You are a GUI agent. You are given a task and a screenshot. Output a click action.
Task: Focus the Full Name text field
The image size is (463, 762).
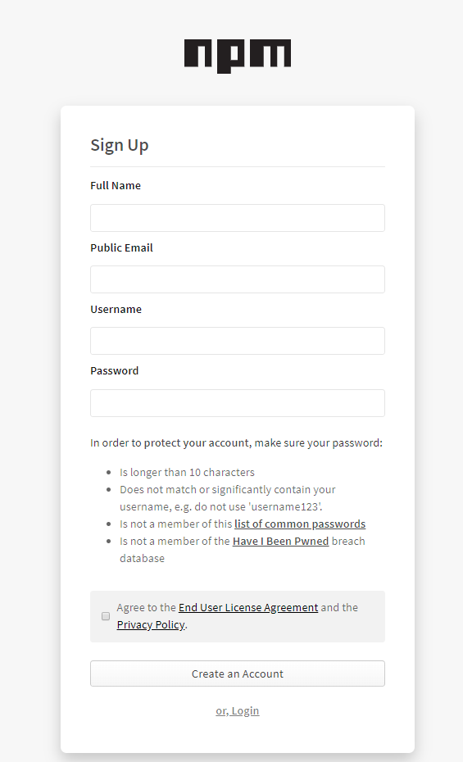(237, 218)
